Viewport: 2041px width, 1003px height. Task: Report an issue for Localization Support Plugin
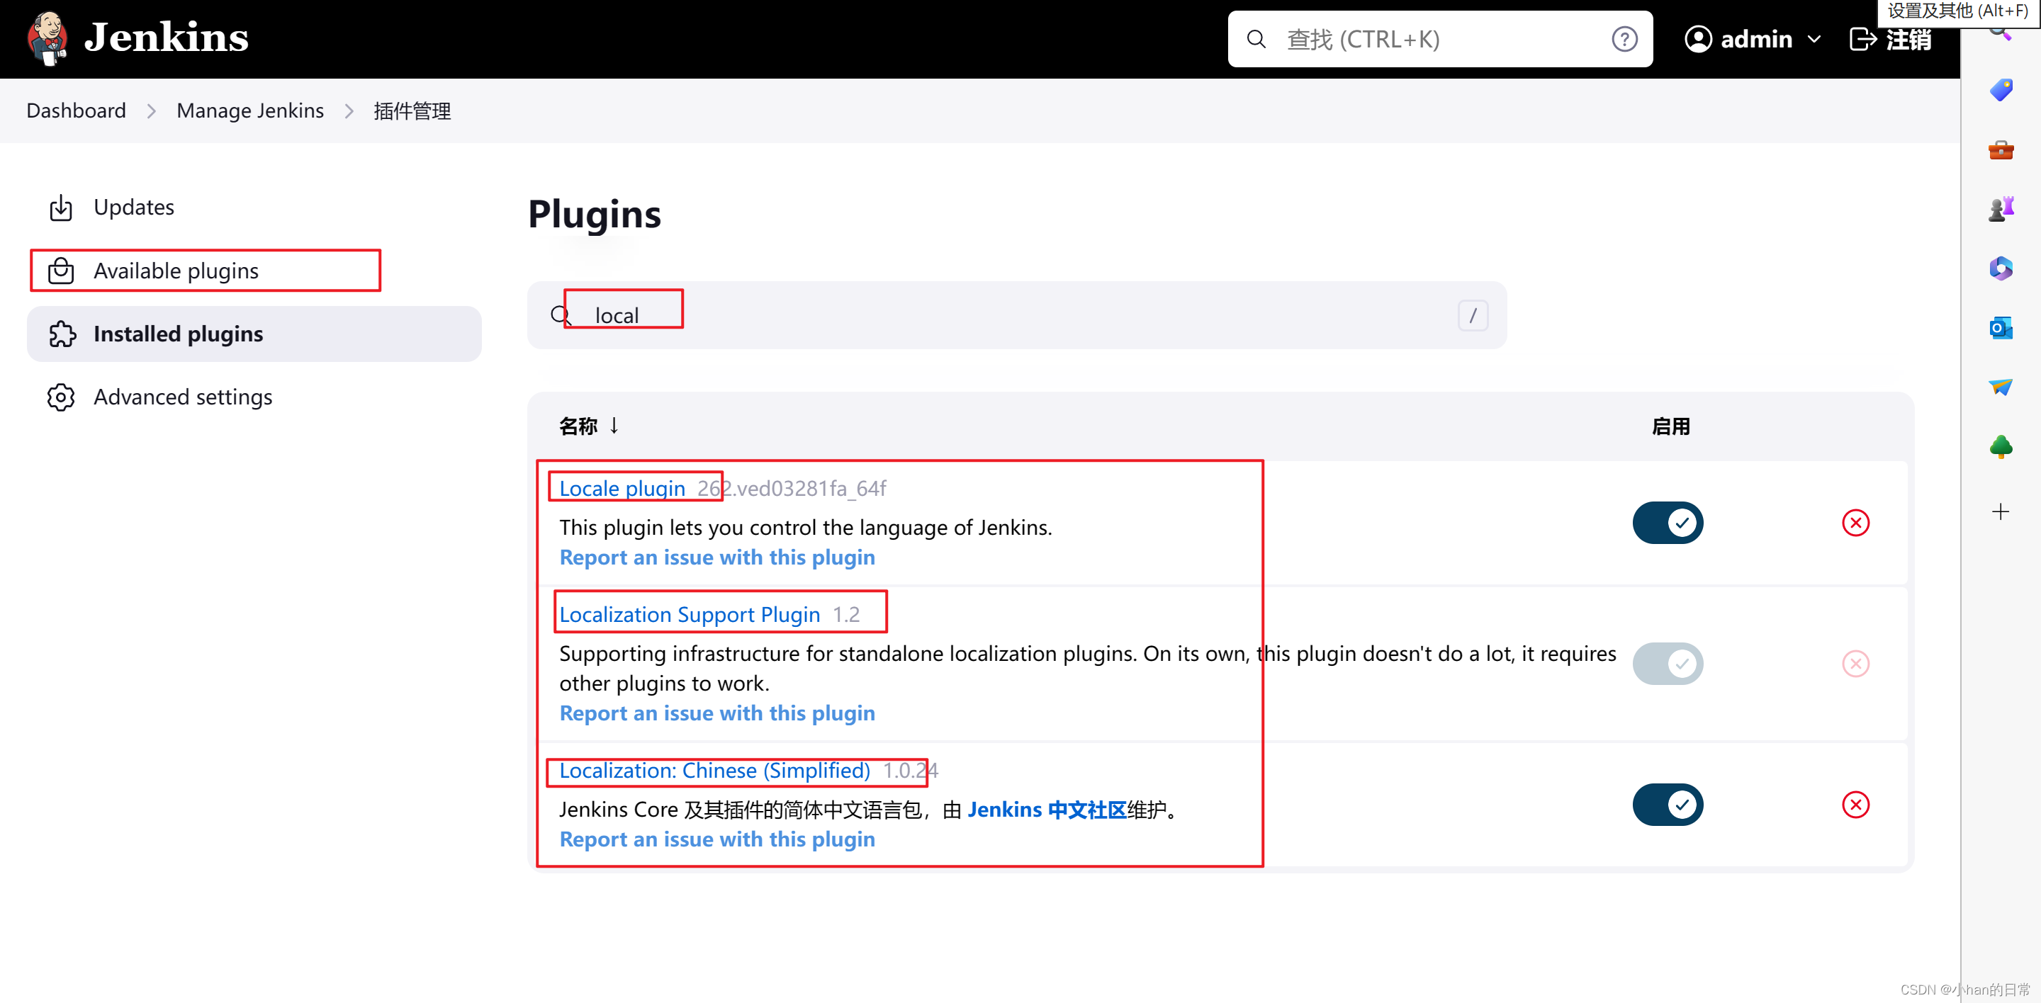pos(717,713)
